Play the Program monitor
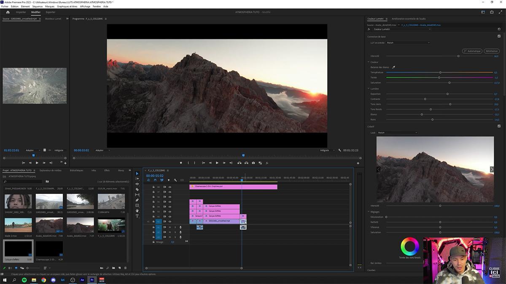This screenshot has height=284, width=506. [217, 163]
